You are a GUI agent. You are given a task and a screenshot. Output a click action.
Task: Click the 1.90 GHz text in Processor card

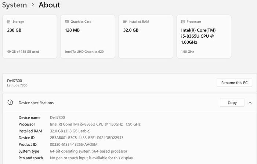(x=188, y=52)
